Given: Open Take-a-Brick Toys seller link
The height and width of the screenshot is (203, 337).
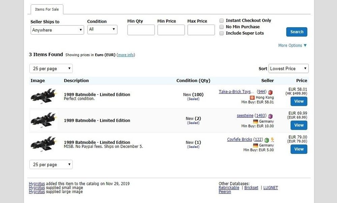Looking at the screenshot, I should click(x=236, y=92).
